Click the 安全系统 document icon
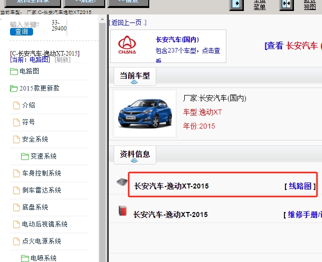The width and height of the screenshot is (322, 262). point(17,139)
